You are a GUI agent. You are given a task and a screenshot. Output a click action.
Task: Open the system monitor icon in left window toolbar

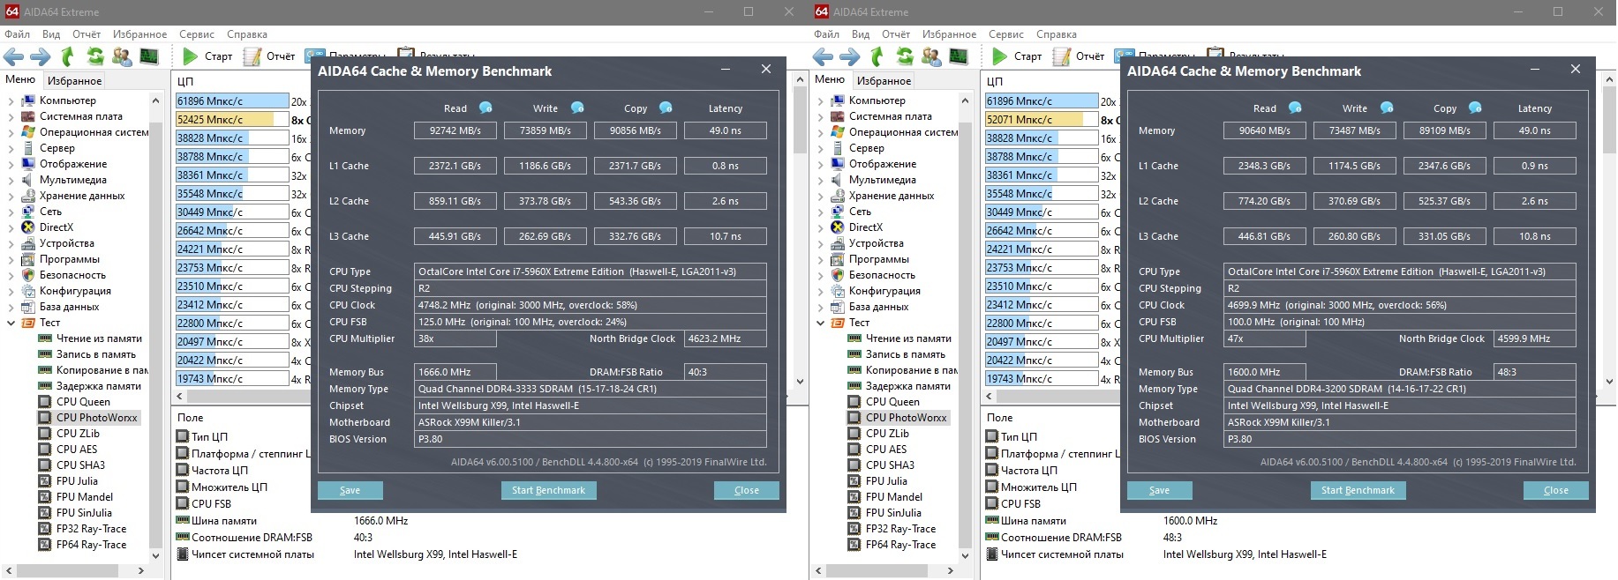pos(149,56)
